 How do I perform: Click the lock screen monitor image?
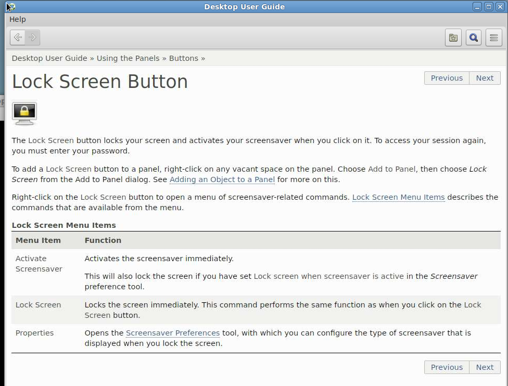(24, 113)
